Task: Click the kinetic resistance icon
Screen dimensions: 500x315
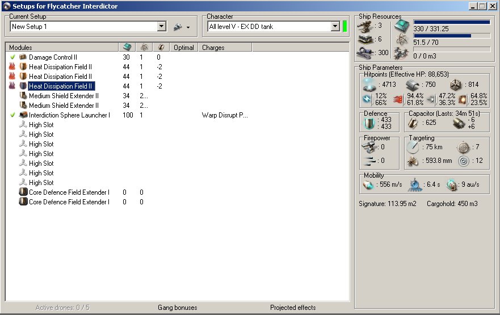Action: click(431, 99)
